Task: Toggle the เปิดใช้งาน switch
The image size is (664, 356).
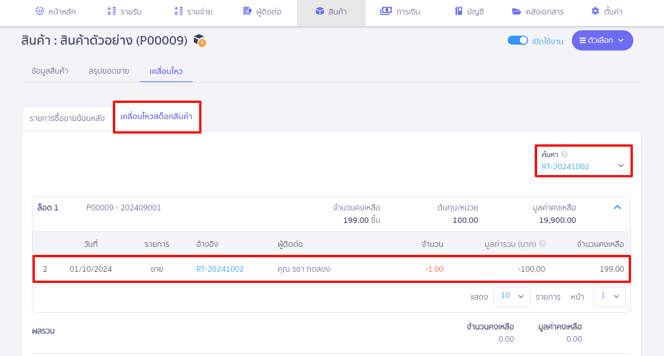Action: click(518, 41)
